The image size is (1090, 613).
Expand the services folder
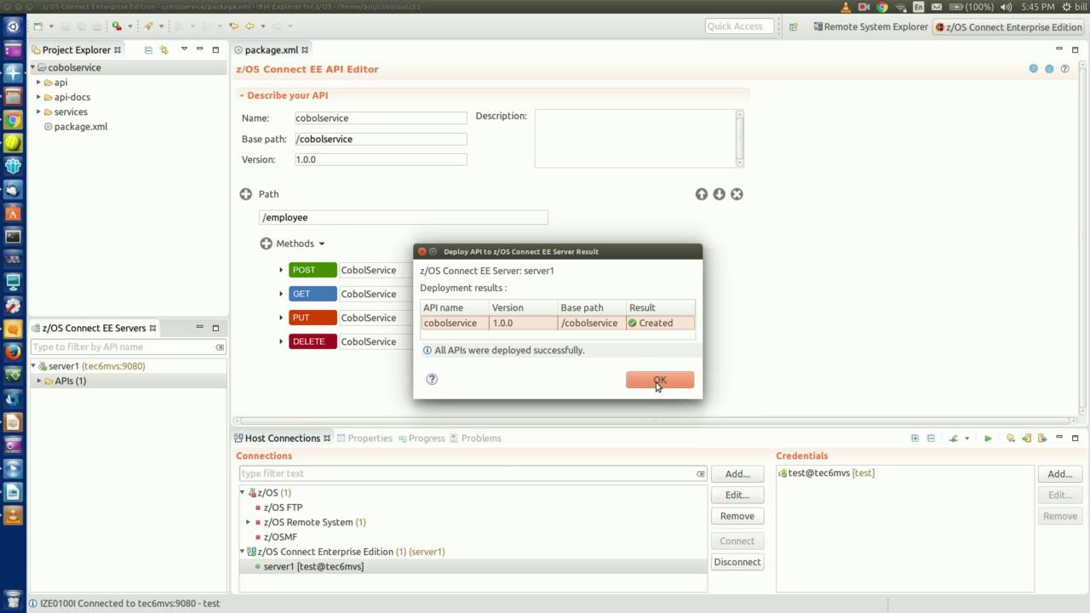[x=38, y=112]
